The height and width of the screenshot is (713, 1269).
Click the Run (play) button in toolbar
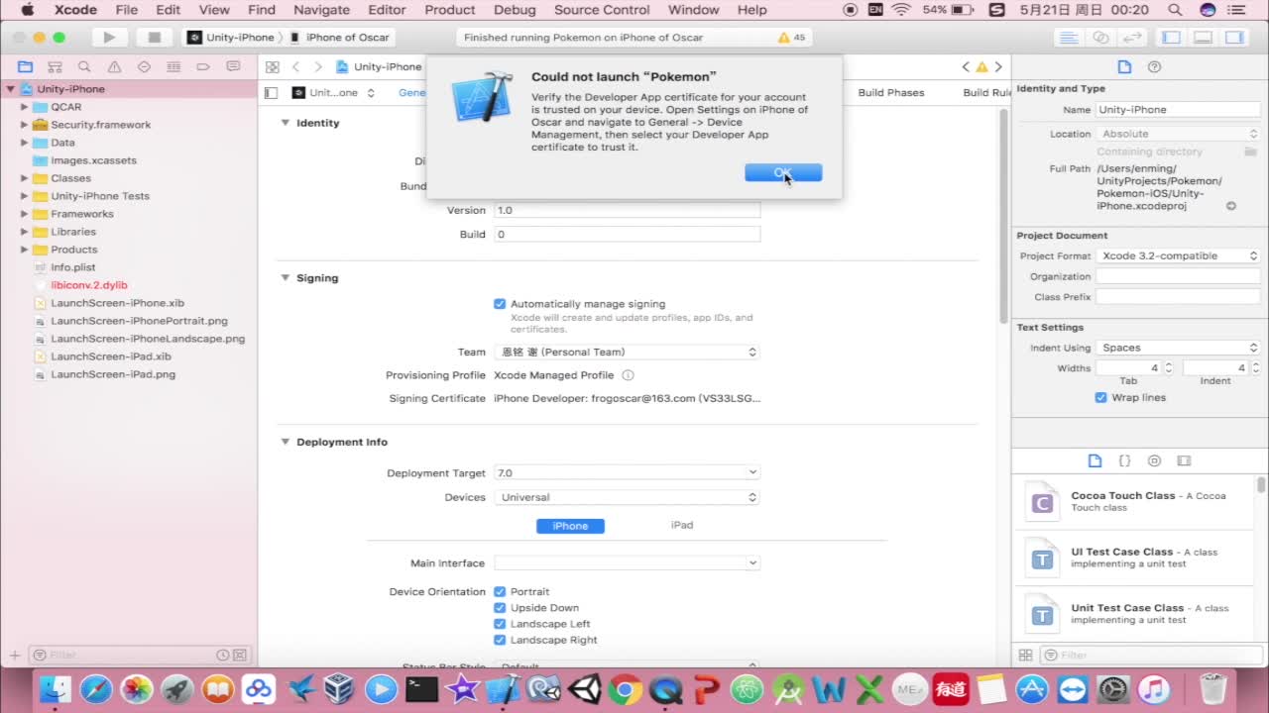tap(109, 38)
